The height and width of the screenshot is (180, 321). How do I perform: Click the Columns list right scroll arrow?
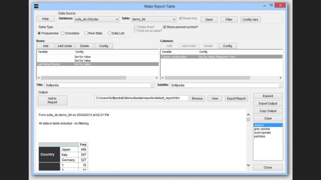[x=280, y=78]
